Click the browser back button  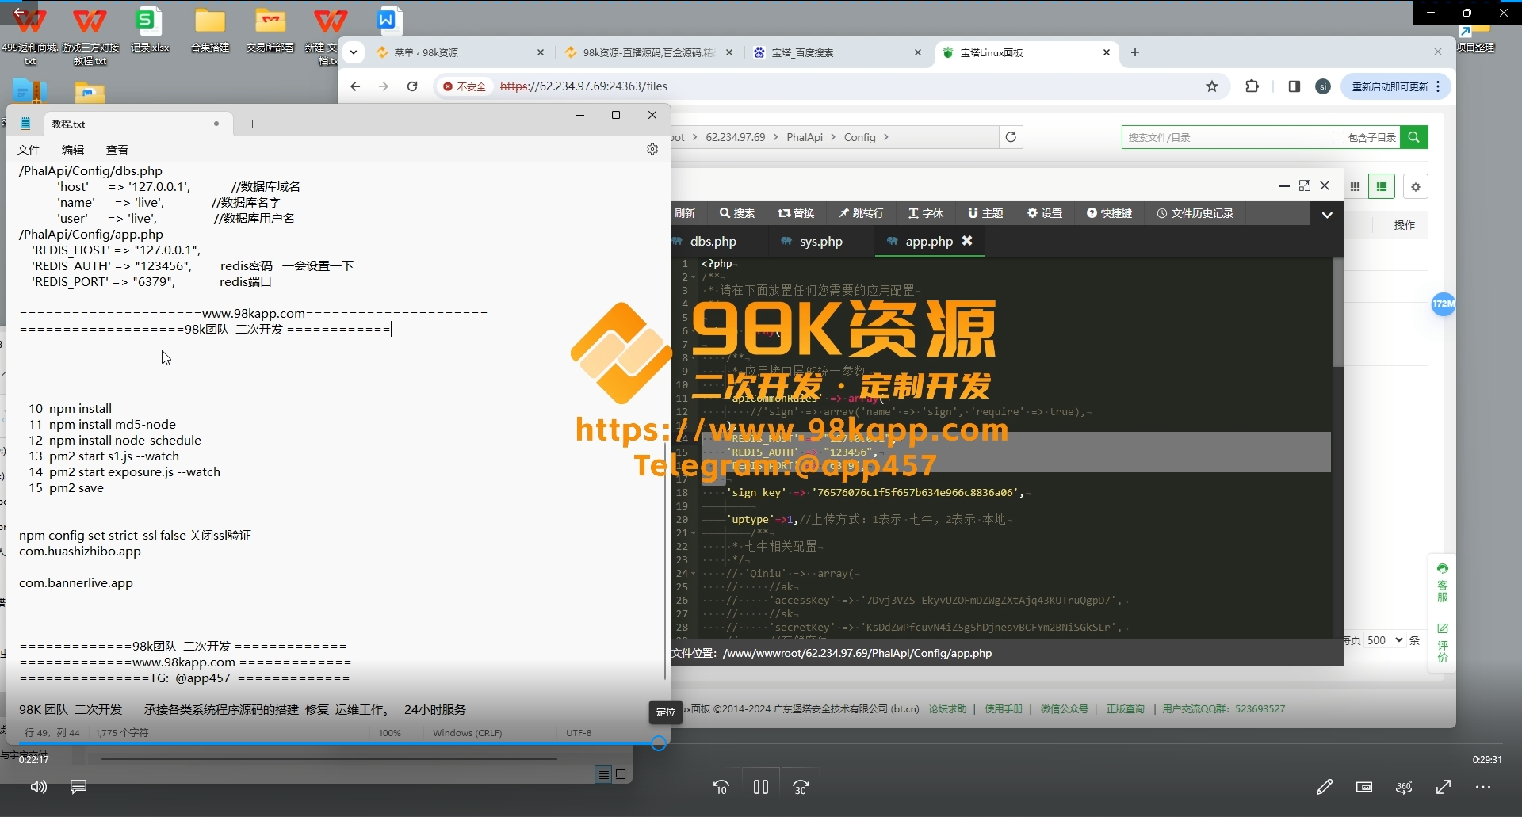click(355, 86)
